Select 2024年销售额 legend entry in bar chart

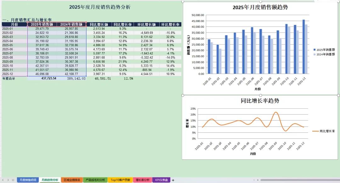coord(324,54)
